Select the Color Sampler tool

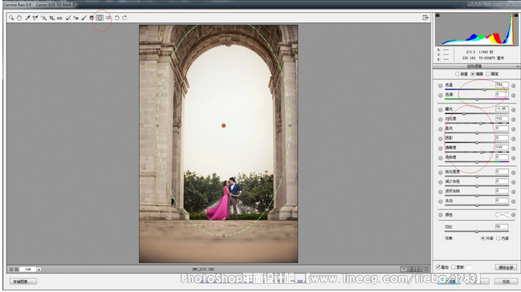[x=35, y=18]
